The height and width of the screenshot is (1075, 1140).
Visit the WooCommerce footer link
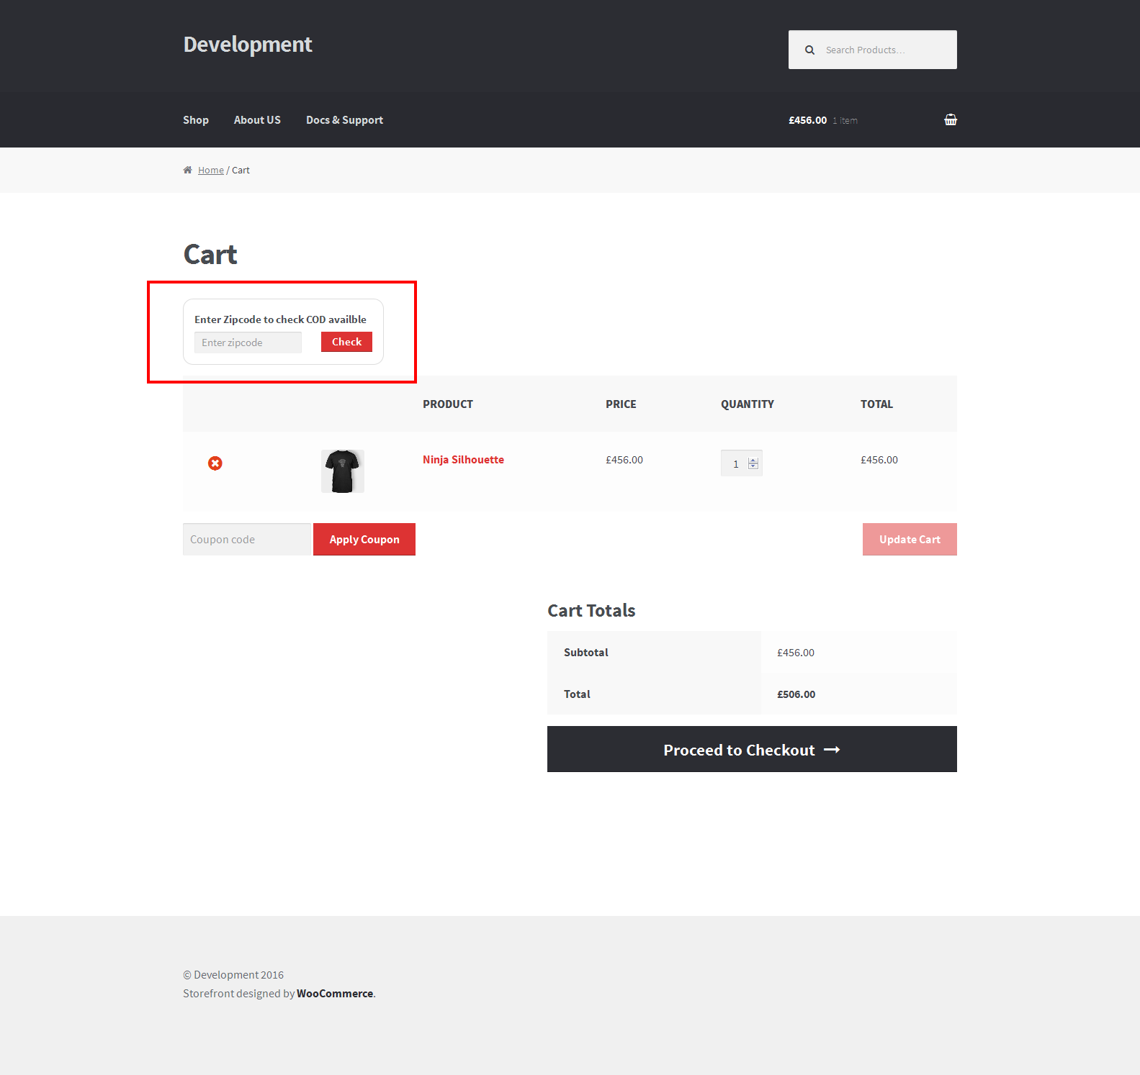coord(335,994)
